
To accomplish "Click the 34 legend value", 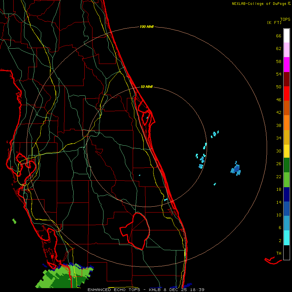I will [279, 138].
